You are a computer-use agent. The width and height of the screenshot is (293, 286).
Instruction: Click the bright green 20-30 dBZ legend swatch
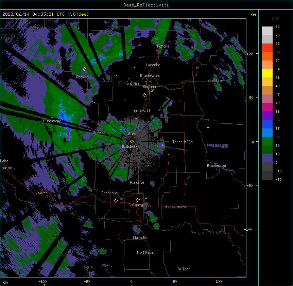tap(267, 141)
